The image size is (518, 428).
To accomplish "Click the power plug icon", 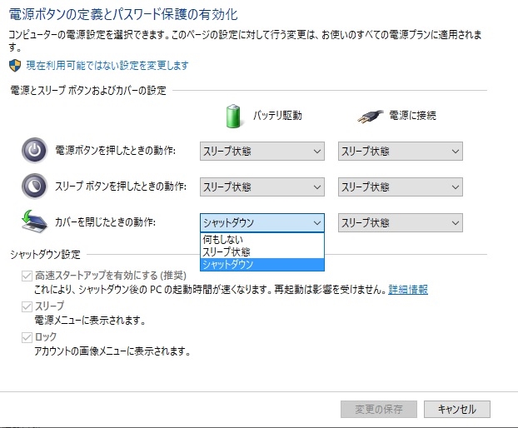I will coord(369,116).
